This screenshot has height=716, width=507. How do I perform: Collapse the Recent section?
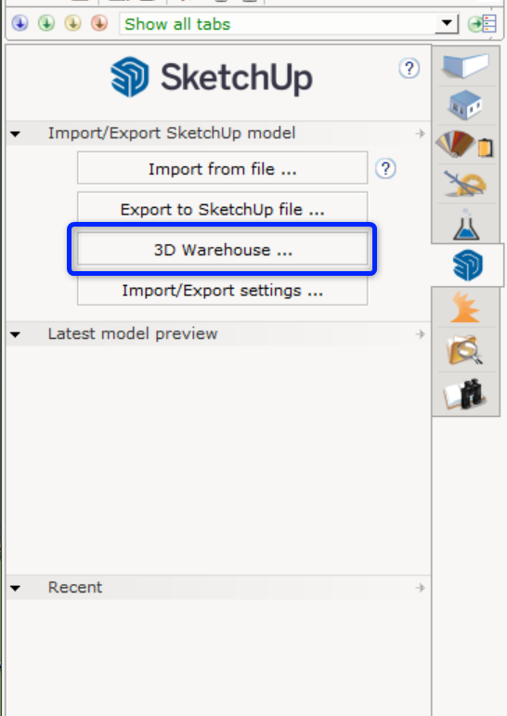pyautogui.click(x=15, y=588)
